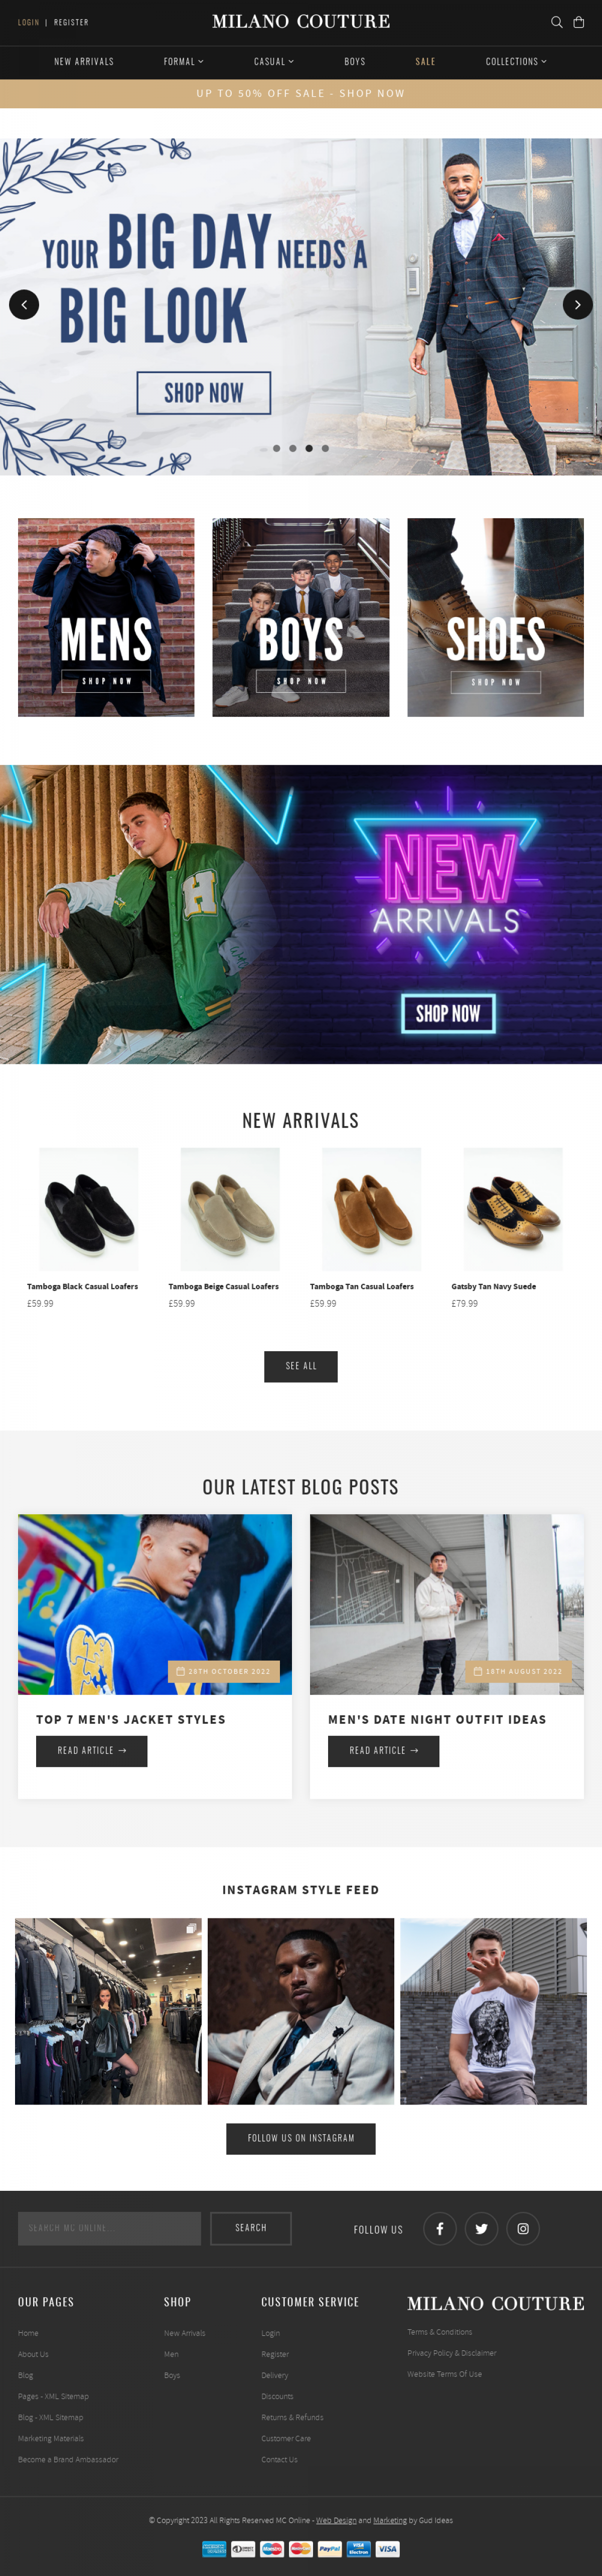
Task: Select the PayPal payment icon
Action: (330, 2548)
